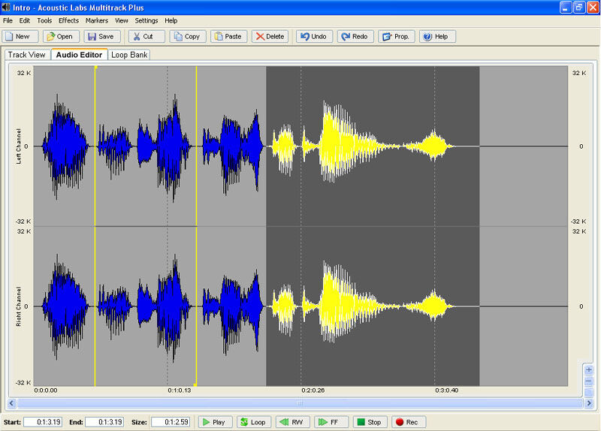Image resolution: width=601 pixels, height=431 pixels.
Task: Click the 0:0:0.00 timeline label
Action: click(46, 390)
